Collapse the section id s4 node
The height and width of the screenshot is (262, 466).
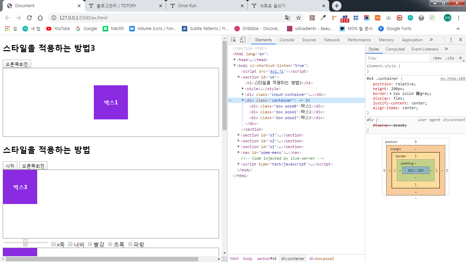pyautogui.click(x=238, y=77)
